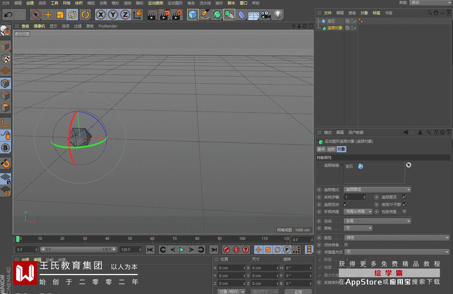Open the 空间 dropdown set to 全局
This screenshot has height=294, width=453.
pyautogui.click(x=378, y=221)
